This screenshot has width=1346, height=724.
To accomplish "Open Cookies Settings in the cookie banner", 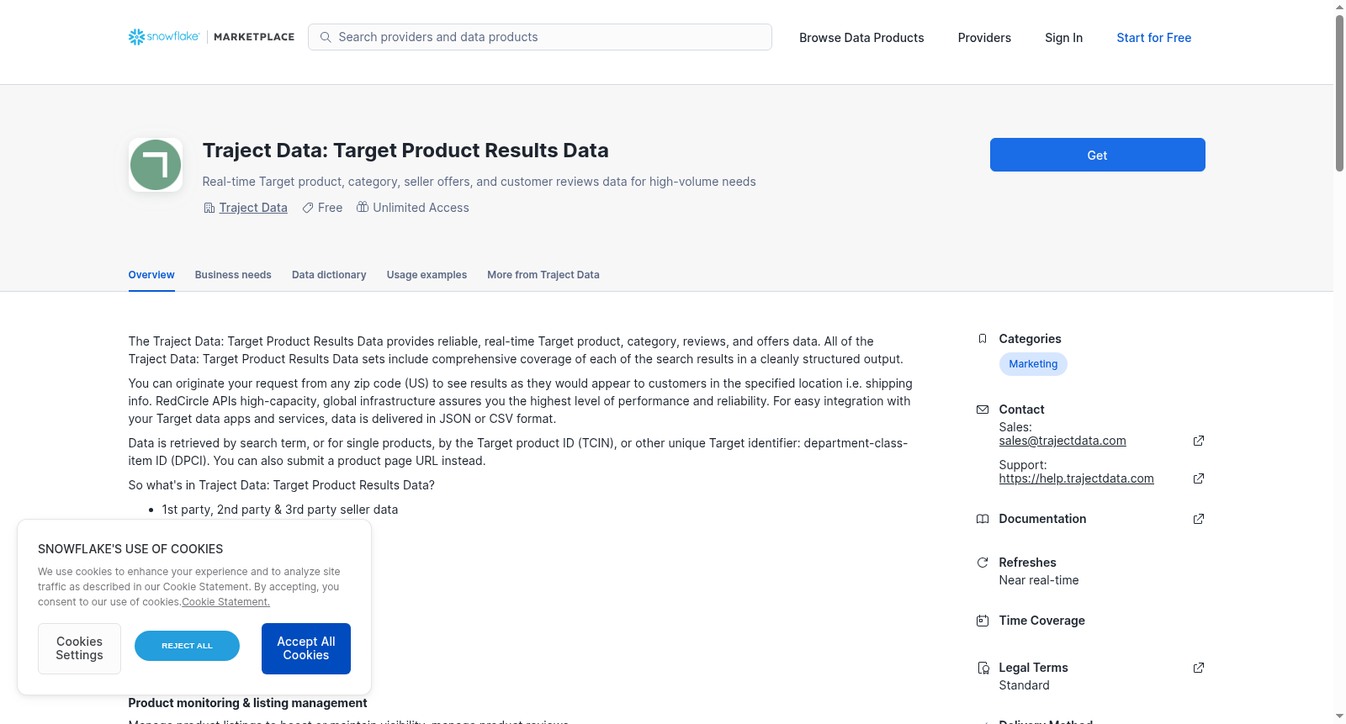I will [79, 648].
